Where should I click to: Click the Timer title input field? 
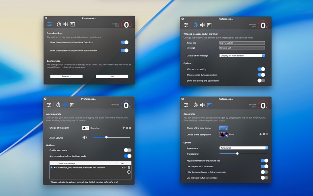242,43
